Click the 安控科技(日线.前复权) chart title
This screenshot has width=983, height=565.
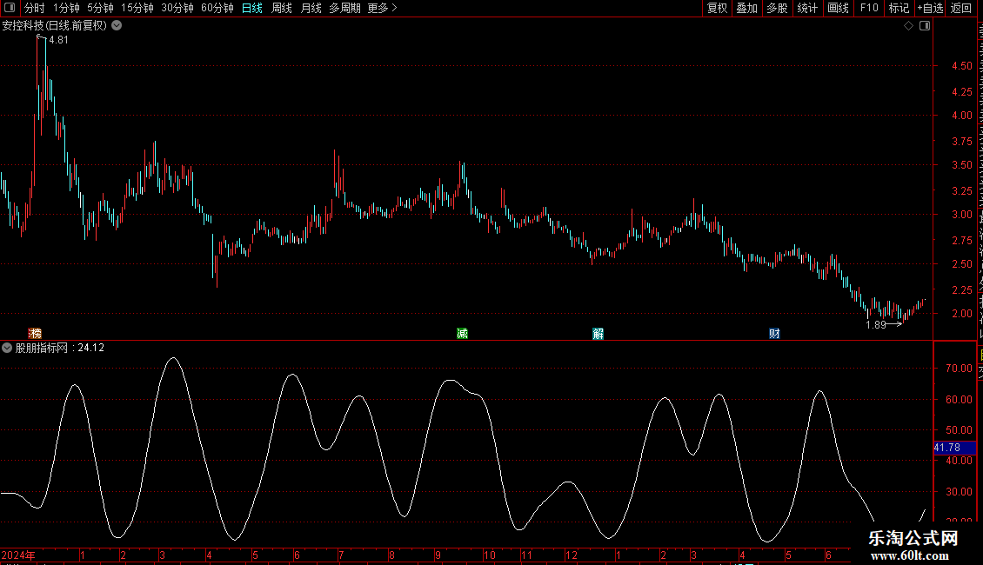click(x=55, y=26)
